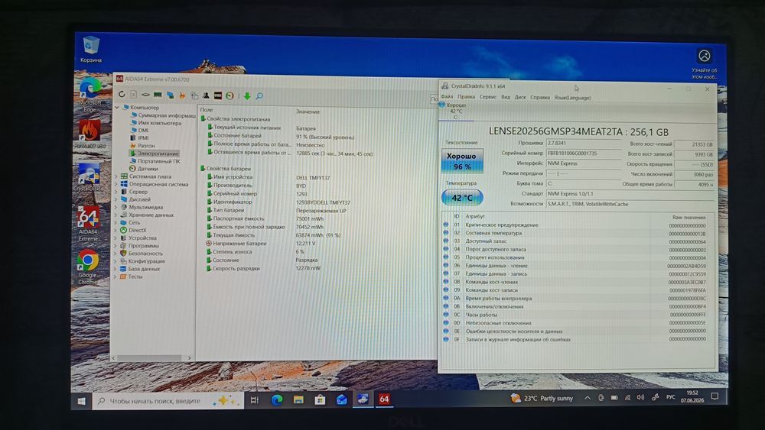Click the Windows search box on taskbar
Screen dimensions: 765x430
[x=168, y=401]
